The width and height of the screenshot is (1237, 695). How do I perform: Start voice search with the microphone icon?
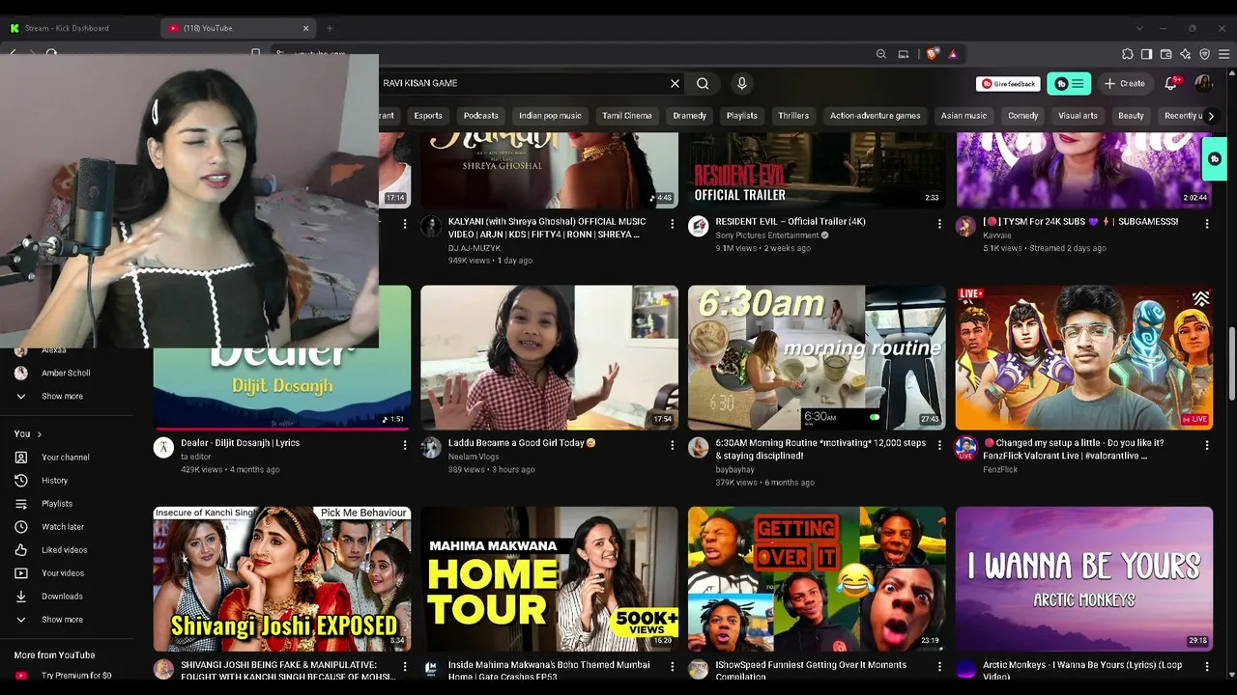pos(742,83)
